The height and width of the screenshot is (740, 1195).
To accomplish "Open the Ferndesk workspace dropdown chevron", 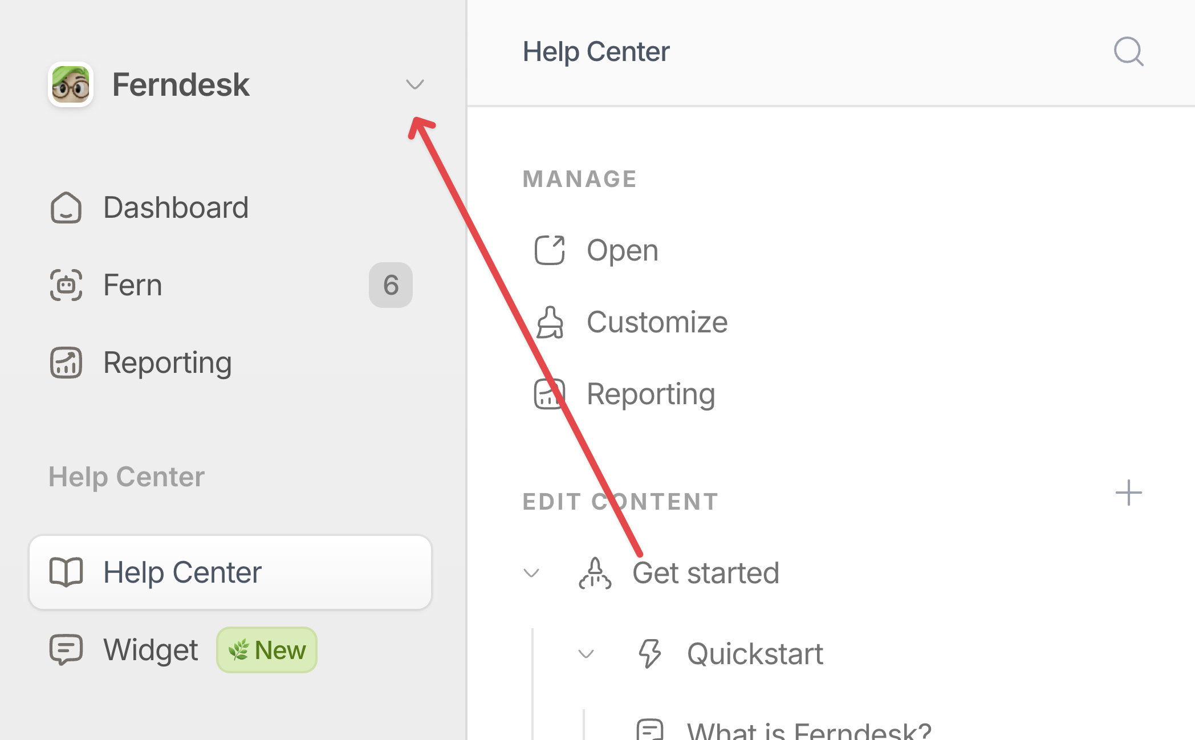I will 414,84.
